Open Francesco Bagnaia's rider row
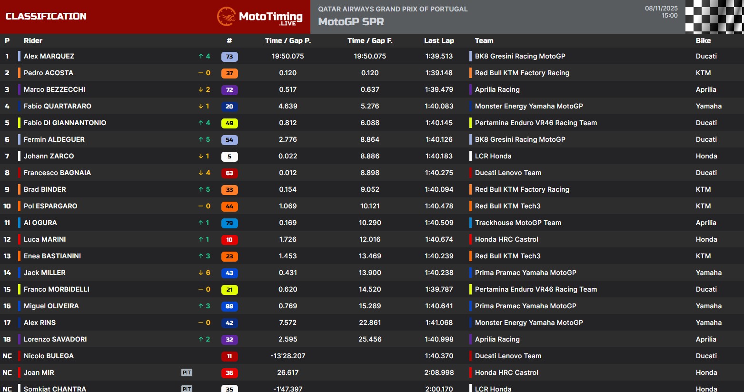The height and width of the screenshot is (392, 744). tap(57, 173)
